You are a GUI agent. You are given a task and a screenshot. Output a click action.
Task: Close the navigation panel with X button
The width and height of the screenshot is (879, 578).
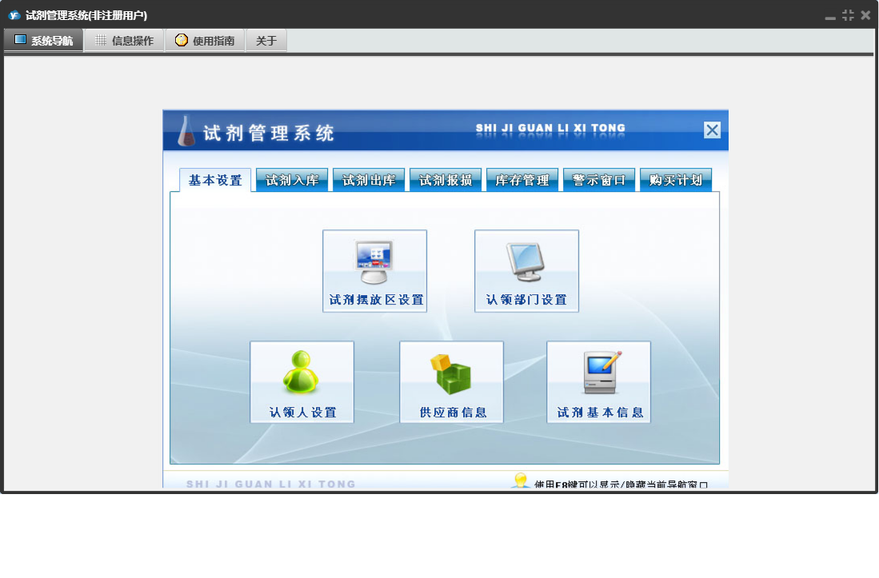tap(712, 130)
